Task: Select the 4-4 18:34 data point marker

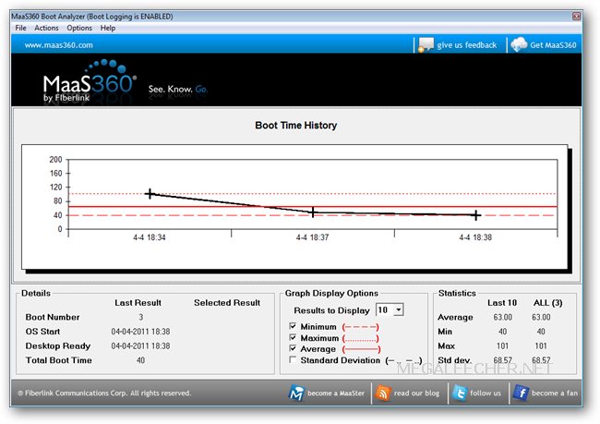Action: point(150,193)
